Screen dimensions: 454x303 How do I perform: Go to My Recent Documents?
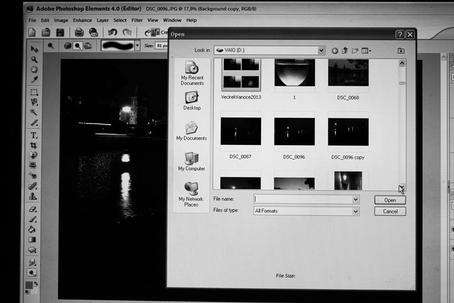click(x=192, y=73)
